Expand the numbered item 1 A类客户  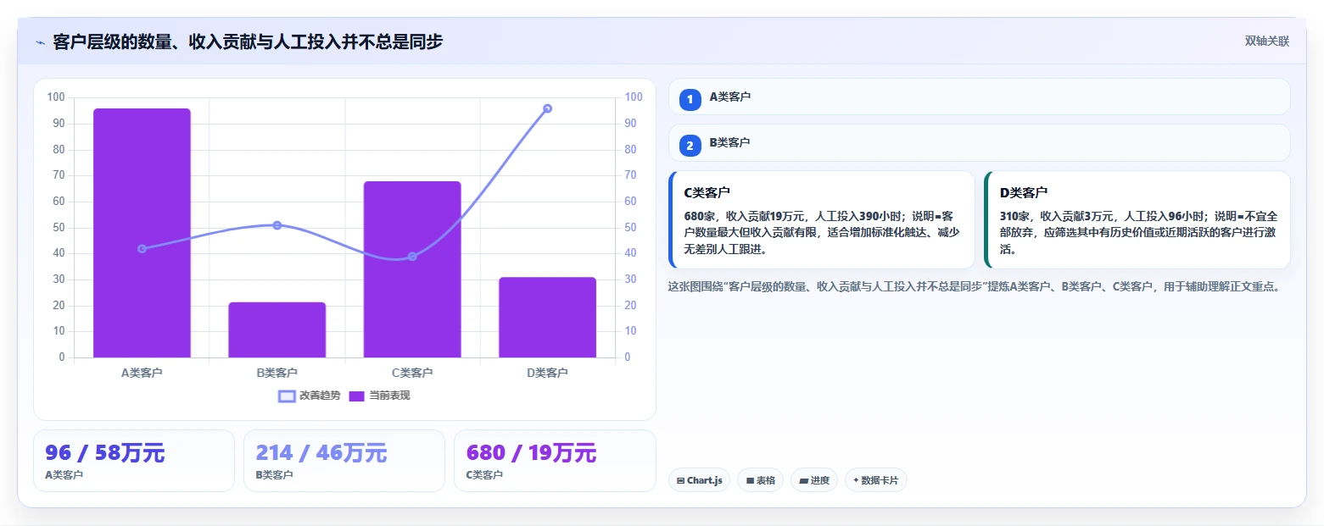979,97
